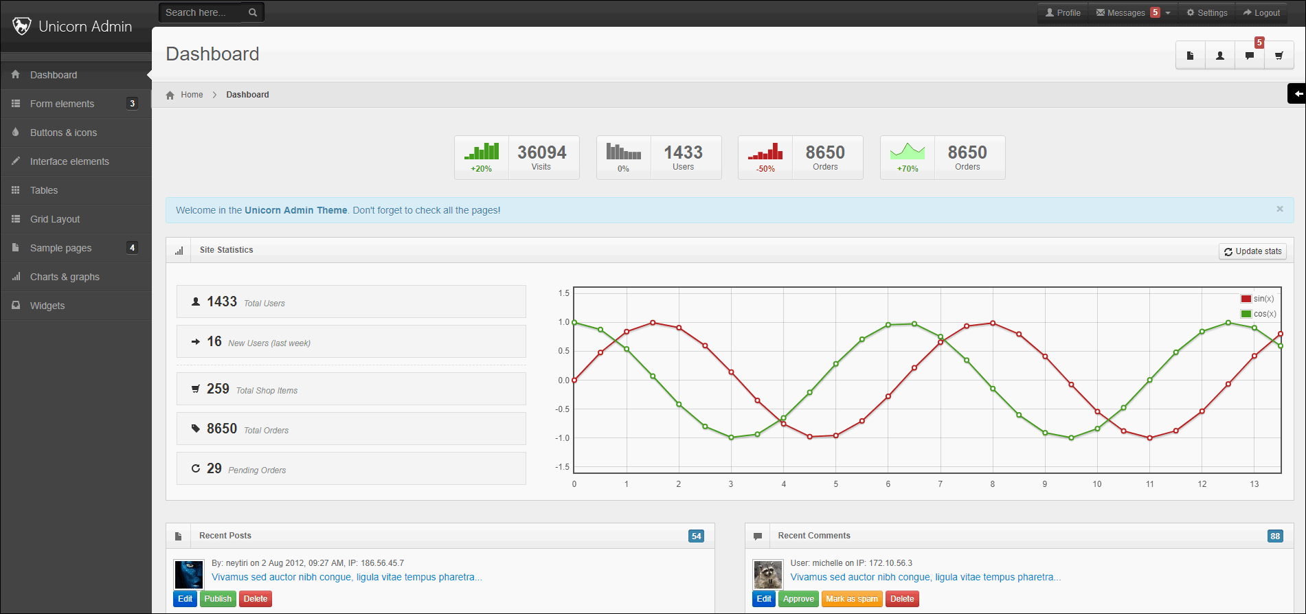Open the comments icon button with badge
The height and width of the screenshot is (614, 1306).
[1250, 56]
